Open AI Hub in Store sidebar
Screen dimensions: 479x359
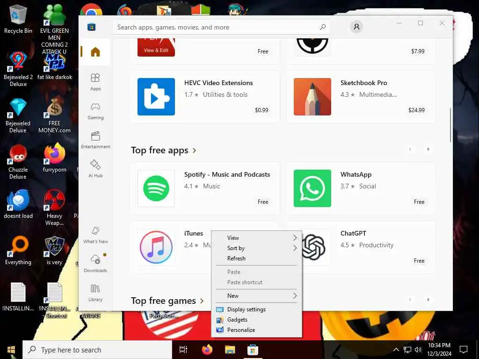[x=95, y=168]
